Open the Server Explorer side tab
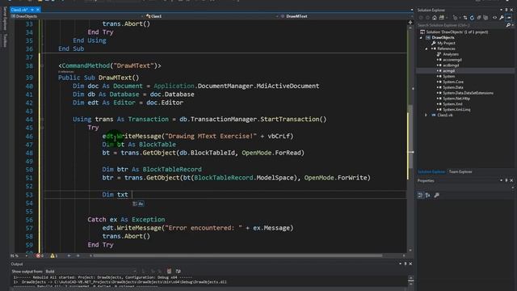 (x=5, y=19)
